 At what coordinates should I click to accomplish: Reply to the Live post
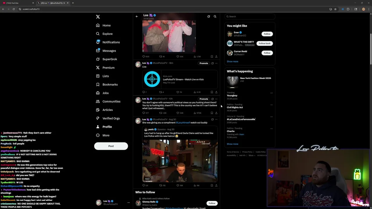coord(144,92)
